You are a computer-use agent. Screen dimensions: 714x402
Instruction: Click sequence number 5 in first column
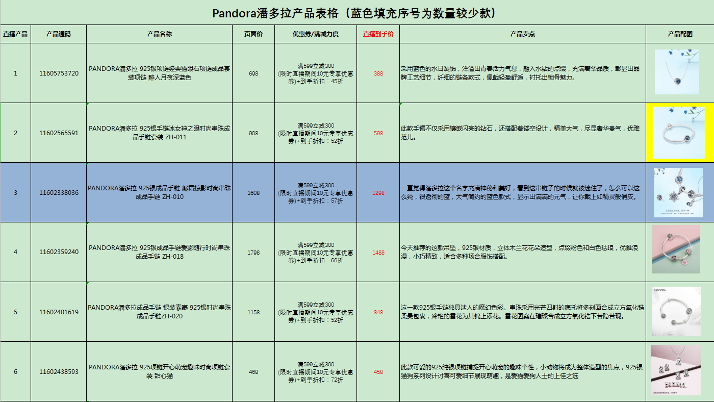15,312
